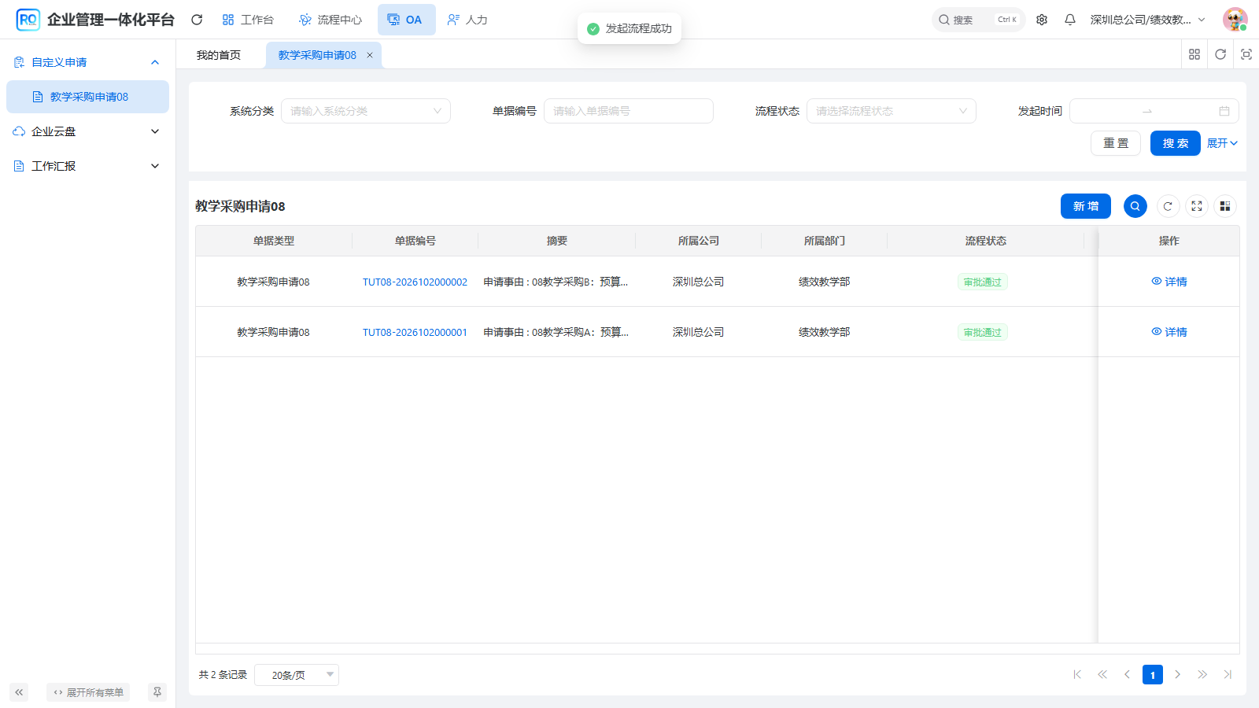Click the user avatar picture
This screenshot has height=708, width=1259.
[x=1235, y=20]
